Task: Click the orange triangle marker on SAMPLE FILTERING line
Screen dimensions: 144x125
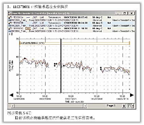Action: [x=129, y=42]
